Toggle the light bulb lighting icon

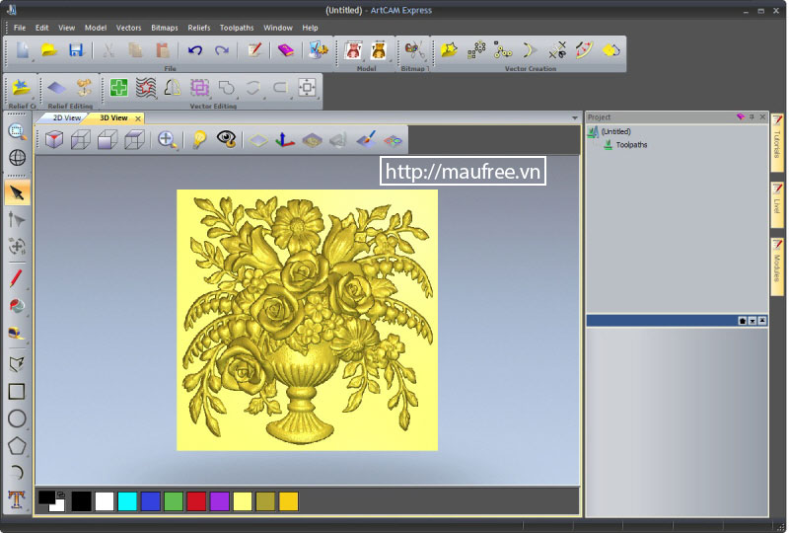click(x=198, y=139)
